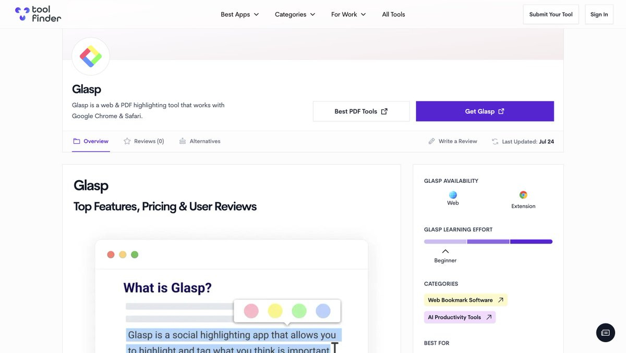Expand the For Work dropdown

pos(348,14)
